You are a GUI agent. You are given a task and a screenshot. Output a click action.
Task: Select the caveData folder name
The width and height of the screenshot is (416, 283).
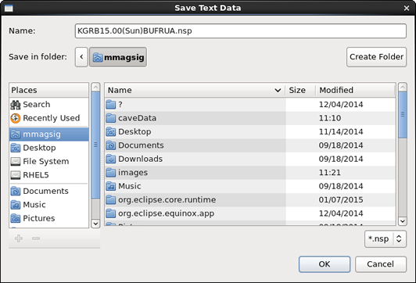coord(137,118)
